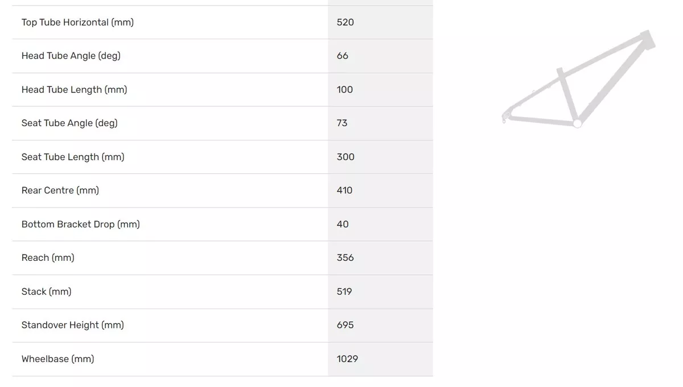This screenshot has height=387, width=683.
Task: Click the seat tube length value 300
Action: (x=345, y=157)
